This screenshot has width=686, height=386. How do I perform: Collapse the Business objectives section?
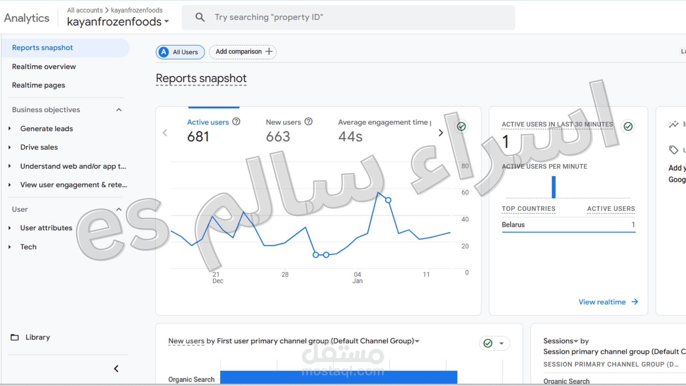[x=119, y=110]
